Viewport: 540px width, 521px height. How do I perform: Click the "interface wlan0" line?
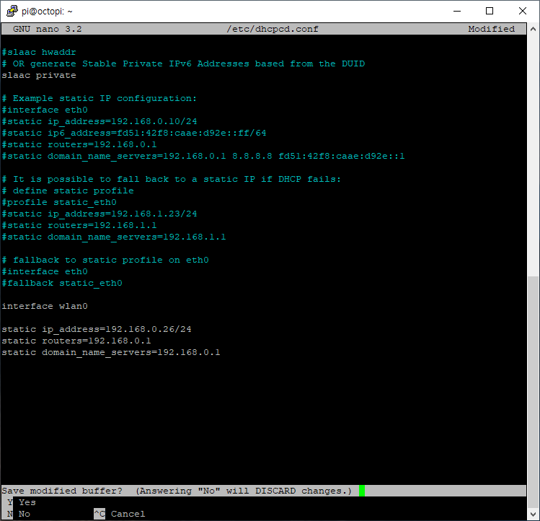coord(45,306)
